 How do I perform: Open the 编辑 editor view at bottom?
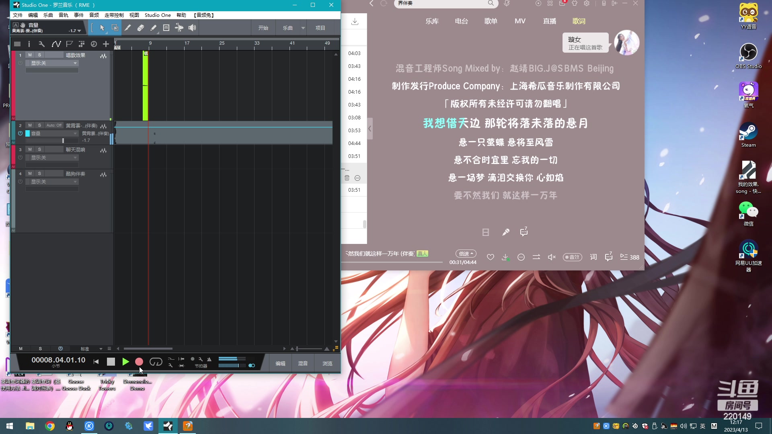click(280, 364)
